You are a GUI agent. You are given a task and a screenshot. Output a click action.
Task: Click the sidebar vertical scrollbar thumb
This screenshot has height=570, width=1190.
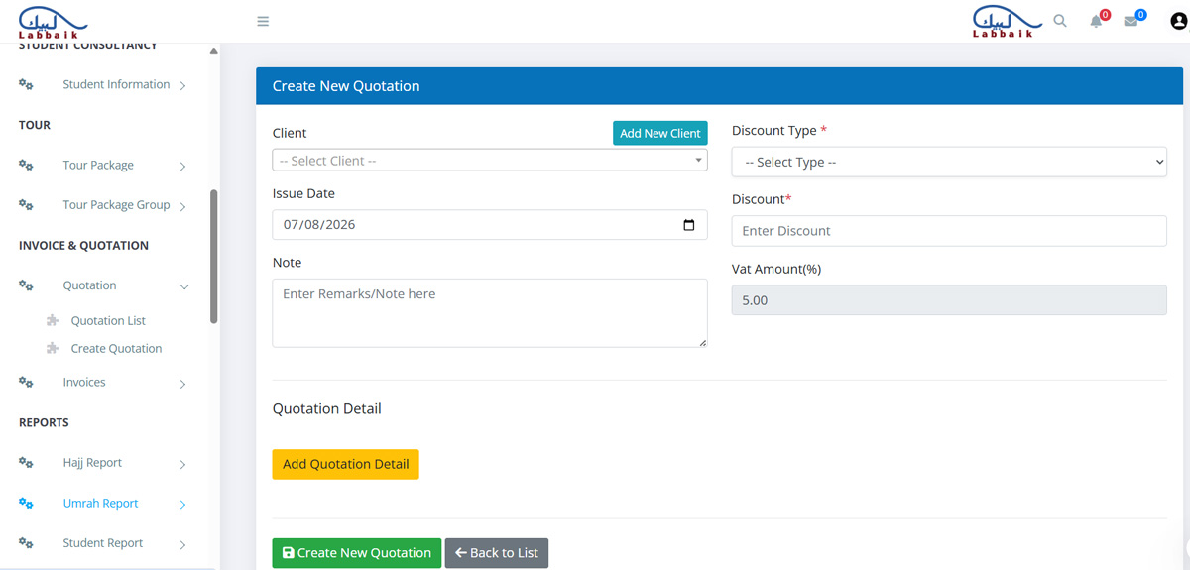click(214, 257)
